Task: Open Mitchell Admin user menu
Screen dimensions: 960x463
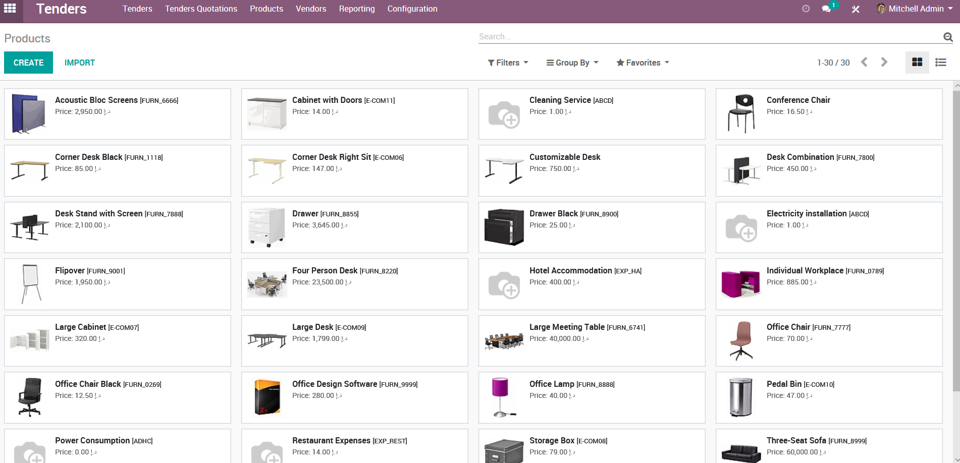Action: [915, 9]
